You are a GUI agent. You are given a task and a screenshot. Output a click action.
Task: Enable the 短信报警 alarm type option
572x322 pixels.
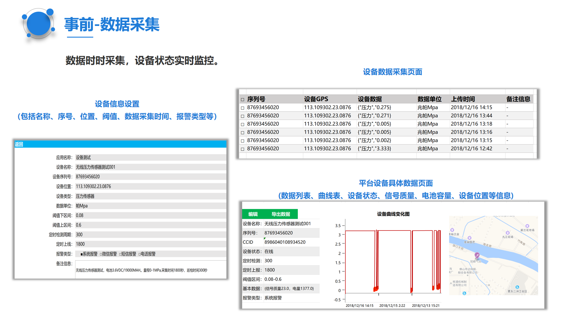(x=120, y=254)
